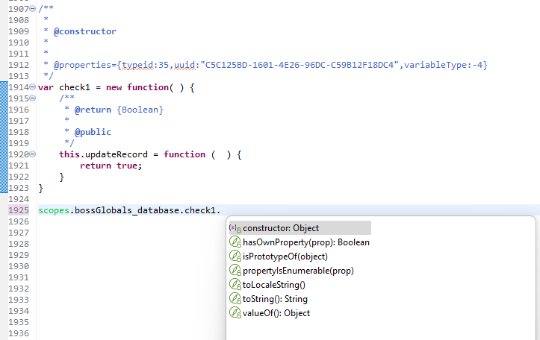Click the isPrototypeOf method icon
The width and height of the screenshot is (540, 340).
pyautogui.click(x=235, y=256)
